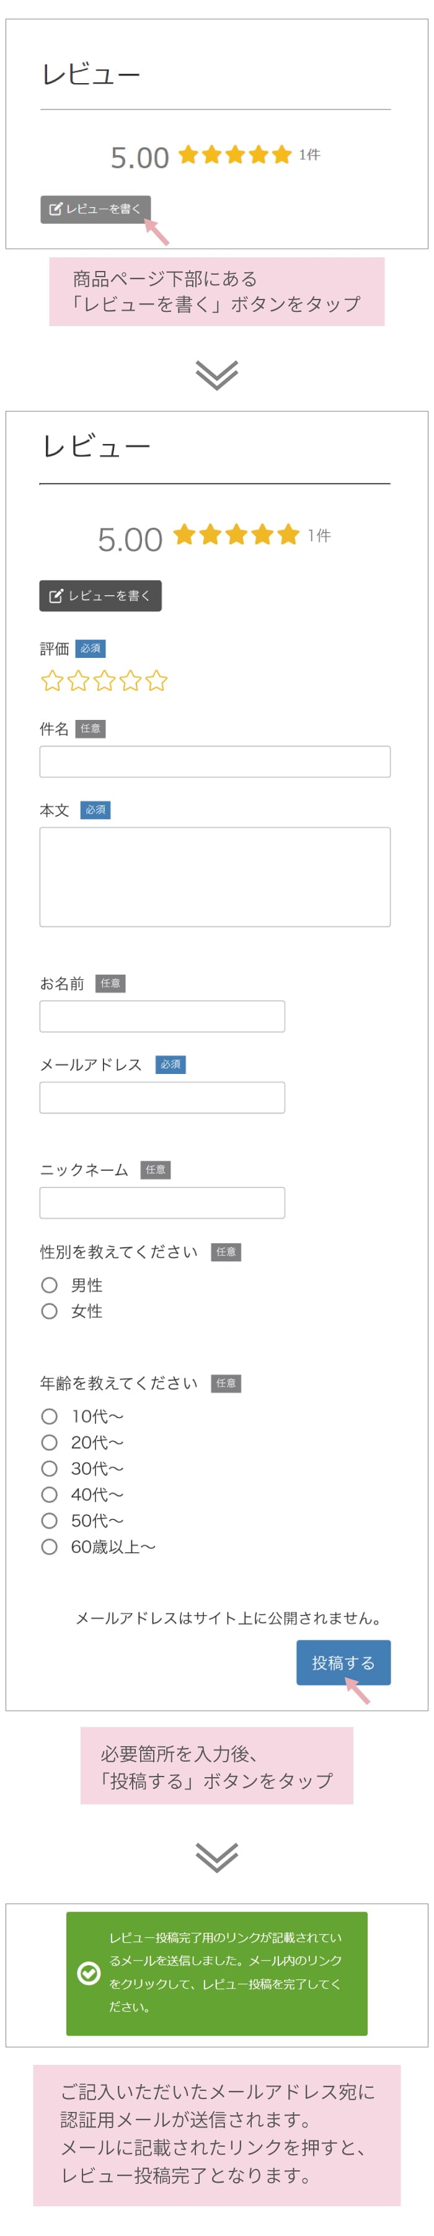Click the lower double chevron down arrow
The width and height of the screenshot is (434, 2236).
pyautogui.click(x=216, y=1858)
